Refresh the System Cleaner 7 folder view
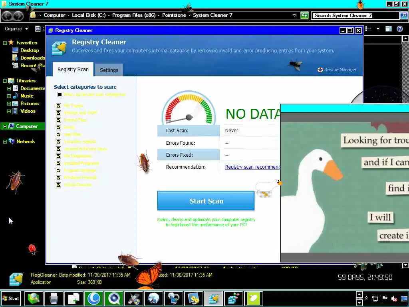 coord(304,16)
